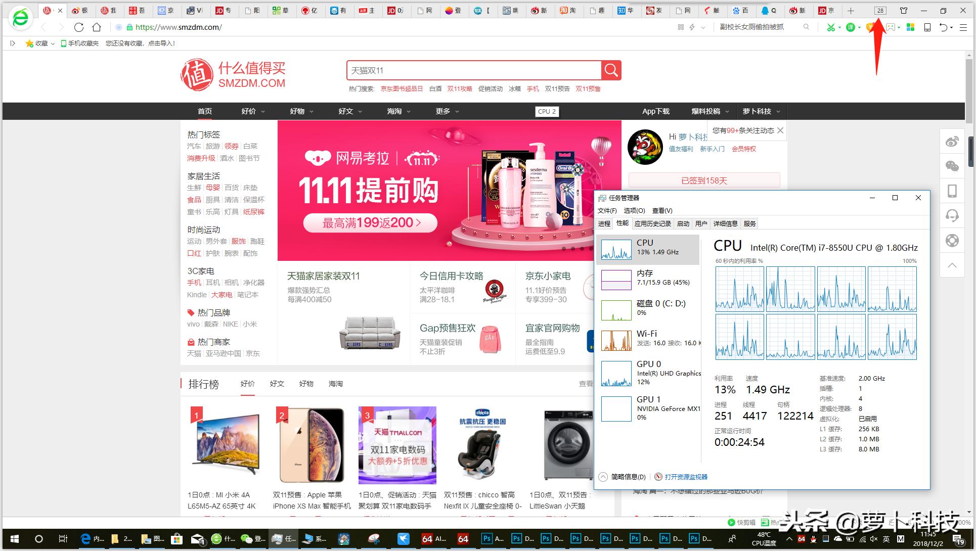Open the 查看 menu in Task Manager
This screenshot has width=976, height=551.
pyautogui.click(x=661, y=211)
